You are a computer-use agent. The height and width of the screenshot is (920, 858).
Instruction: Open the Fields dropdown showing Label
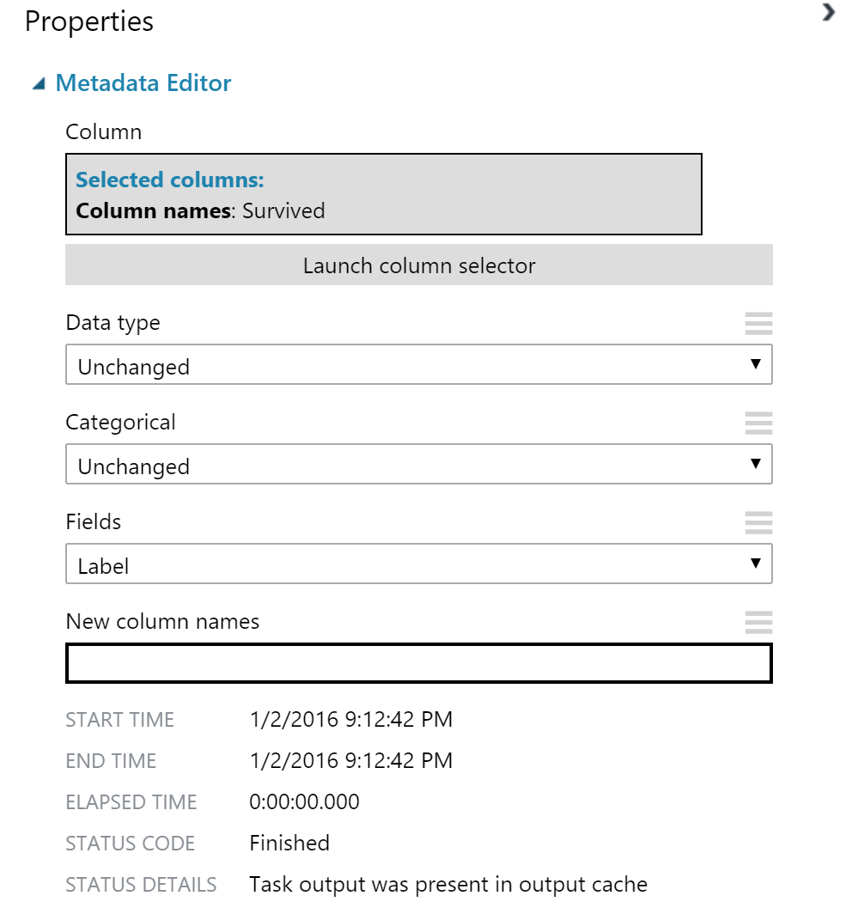[x=419, y=564]
